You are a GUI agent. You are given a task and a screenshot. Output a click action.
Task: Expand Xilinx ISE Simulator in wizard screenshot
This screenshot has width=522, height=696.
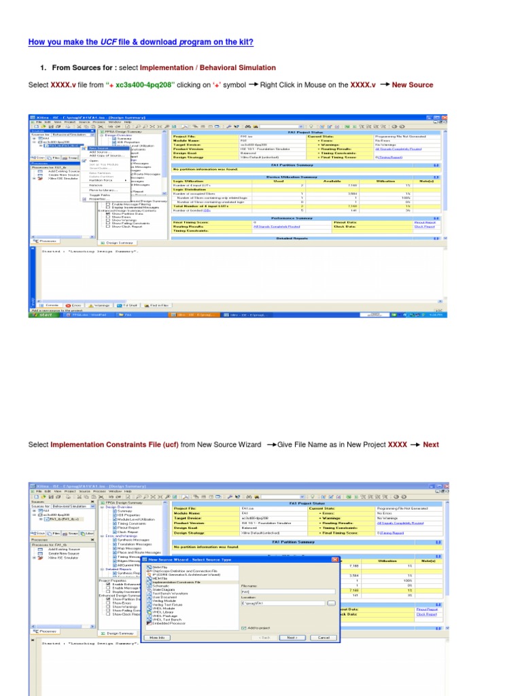(34, 557)
